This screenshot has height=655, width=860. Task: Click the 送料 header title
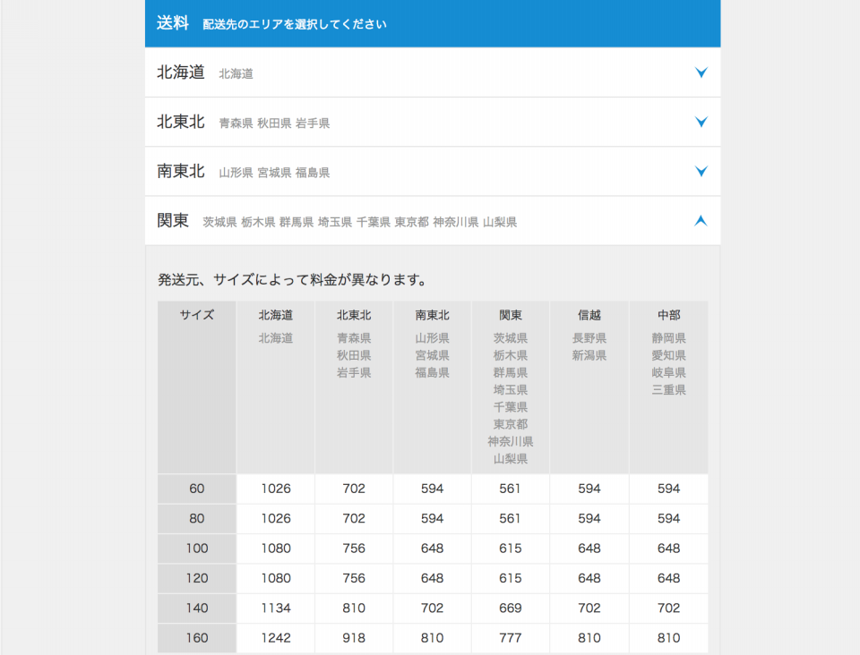(x=173, y=23)
